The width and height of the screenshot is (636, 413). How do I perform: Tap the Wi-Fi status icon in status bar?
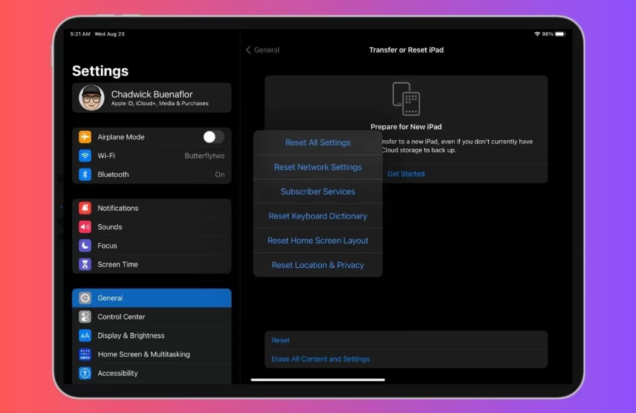pyautogui.click(x=537, y=34)
